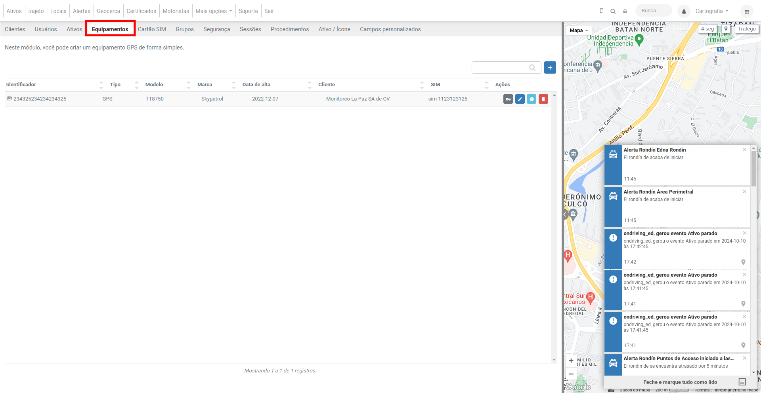Show info for the TT8750 equipment
This screenshot has width=761, height=393.
point(532,99)
